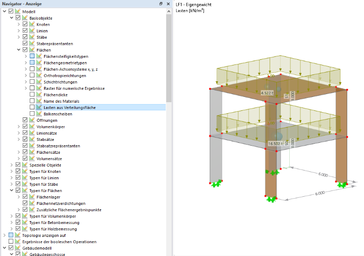Click the Lasten aus Verteilungsfläche icon
This screenshot has height=256, width=364.
tap(39, 107)
